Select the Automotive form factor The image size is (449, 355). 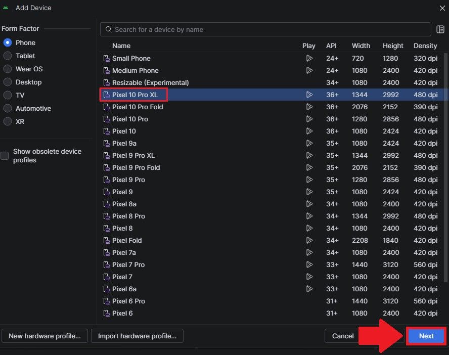click(x=8, y=109)
